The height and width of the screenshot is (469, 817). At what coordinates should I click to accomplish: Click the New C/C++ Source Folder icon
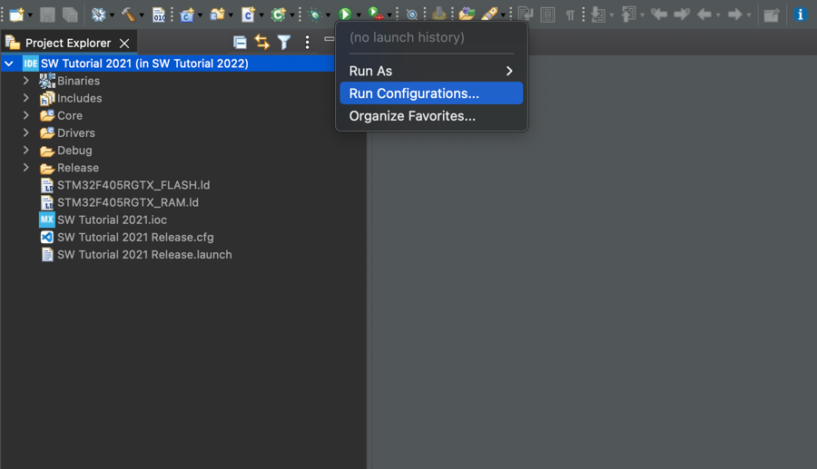click(x=217, y=15)
